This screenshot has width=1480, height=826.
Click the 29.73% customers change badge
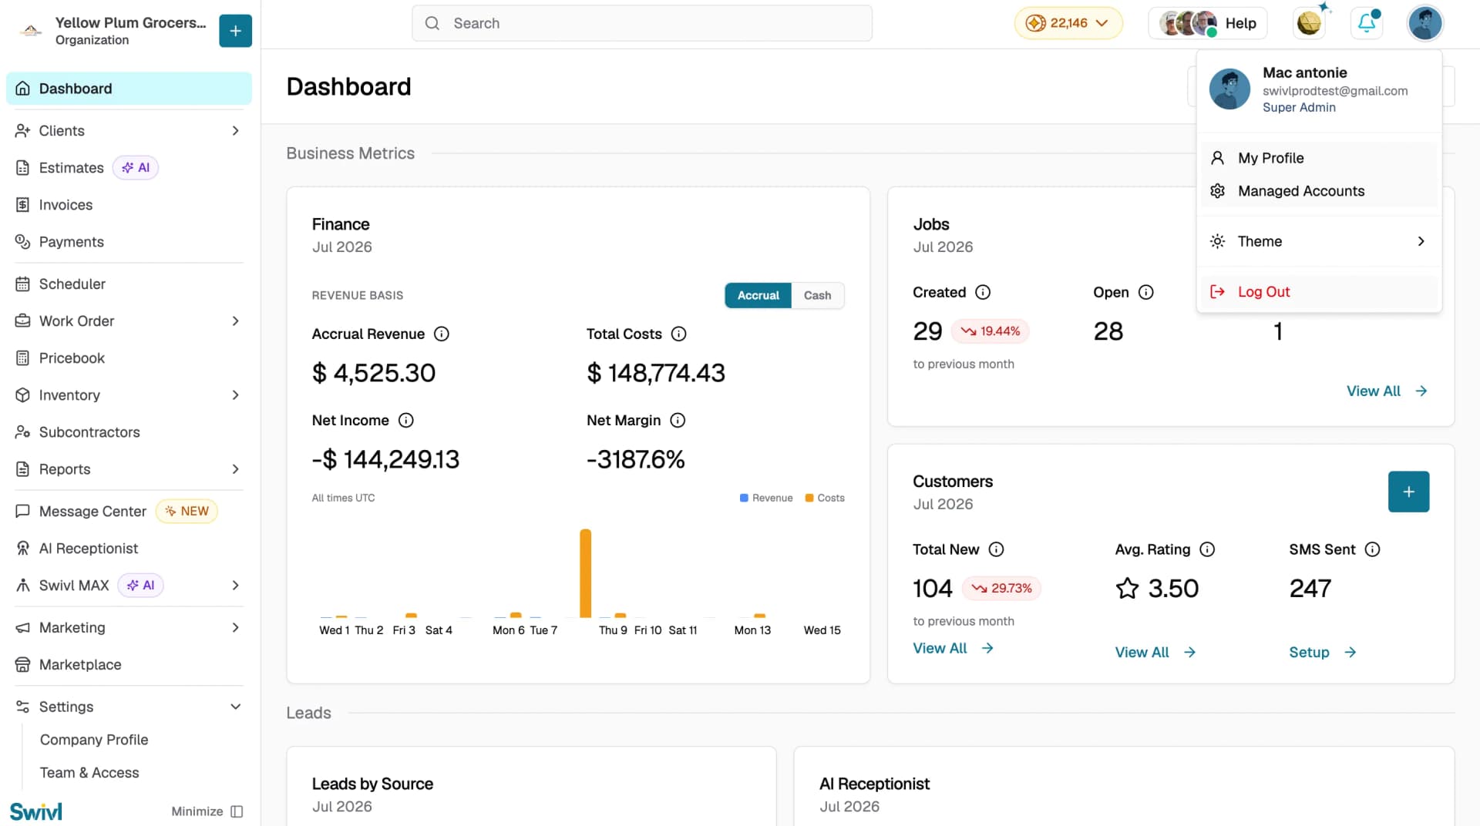pyautogui.click(x=1002, y=589)
